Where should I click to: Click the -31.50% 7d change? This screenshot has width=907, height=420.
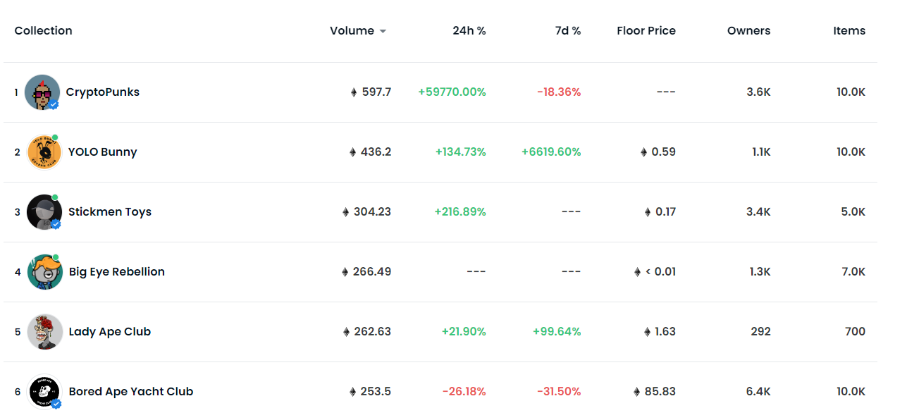point(559,392)
